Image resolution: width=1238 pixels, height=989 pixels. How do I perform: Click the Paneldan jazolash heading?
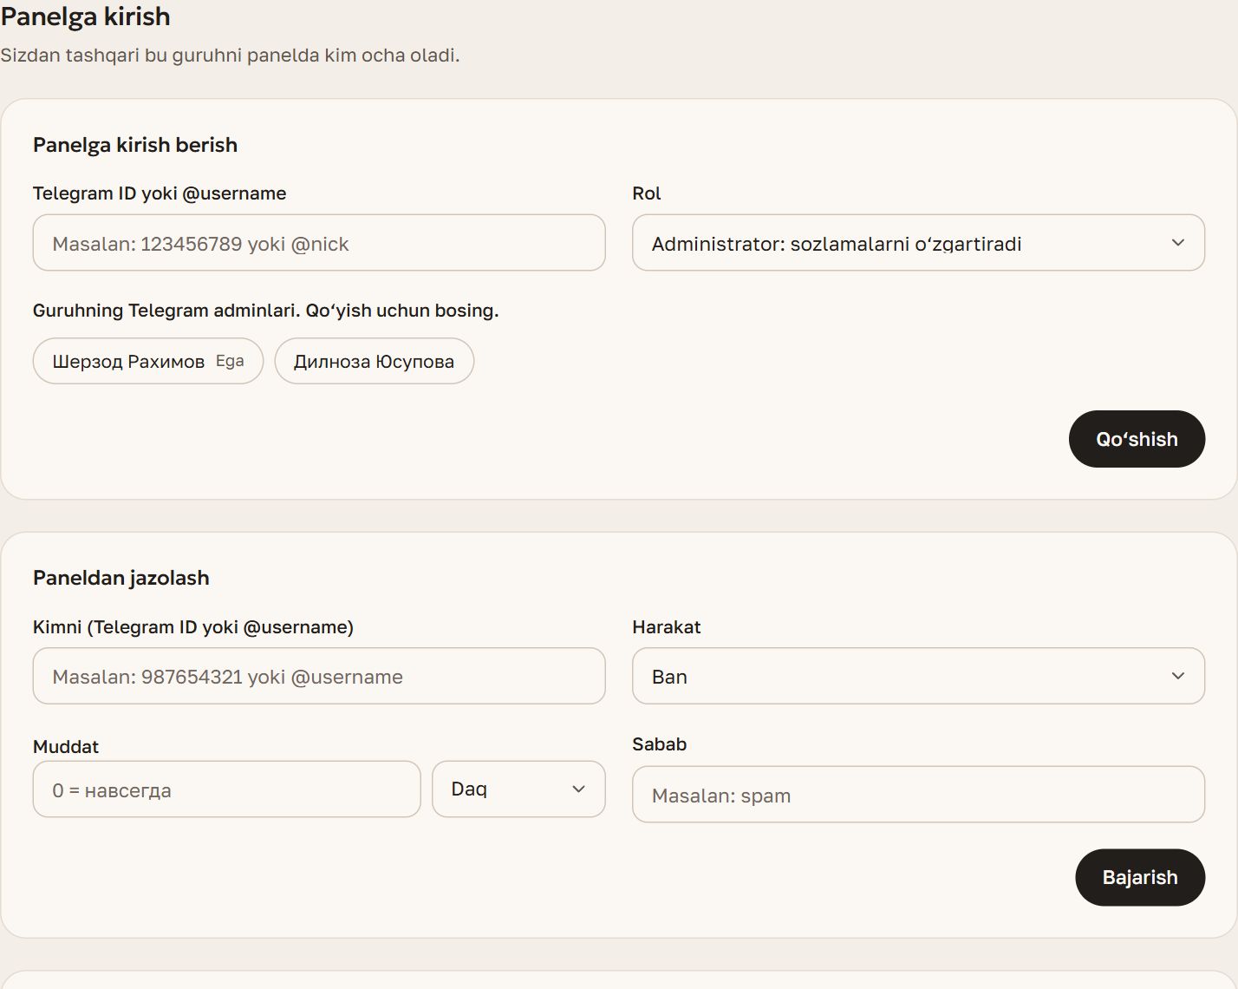121,578
